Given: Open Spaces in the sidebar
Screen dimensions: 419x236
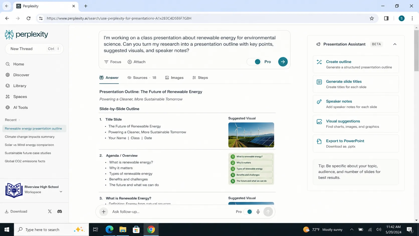Looking at the screenshot, I should point(16,97).
